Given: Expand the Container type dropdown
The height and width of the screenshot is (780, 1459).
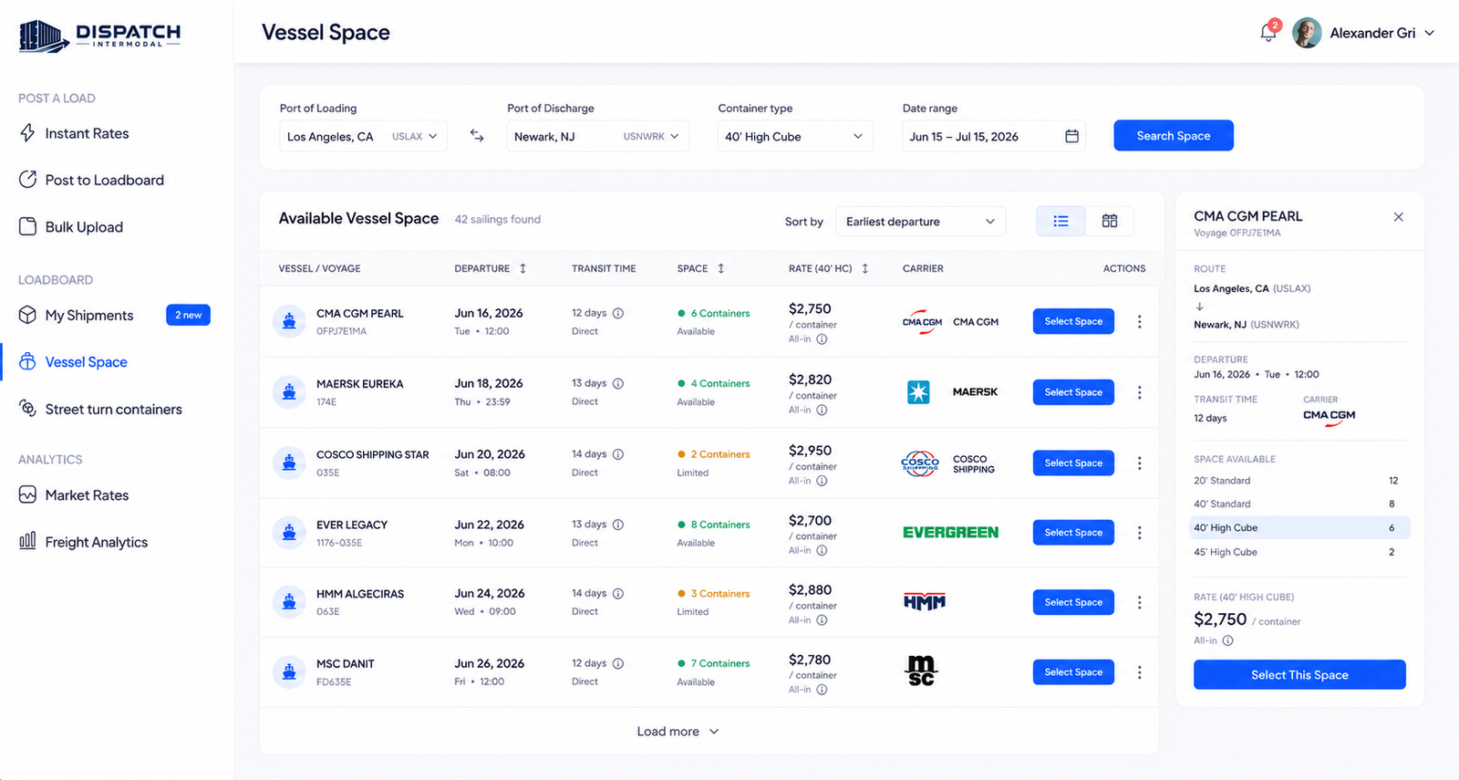Looking at the screenshot, I should coord(795,136).
